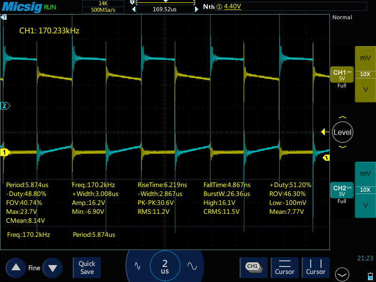Image resolution: width=376 pixels, height=282 pixels.
Task: Tap the T trigger position marker
Action: tap(4, 17)
